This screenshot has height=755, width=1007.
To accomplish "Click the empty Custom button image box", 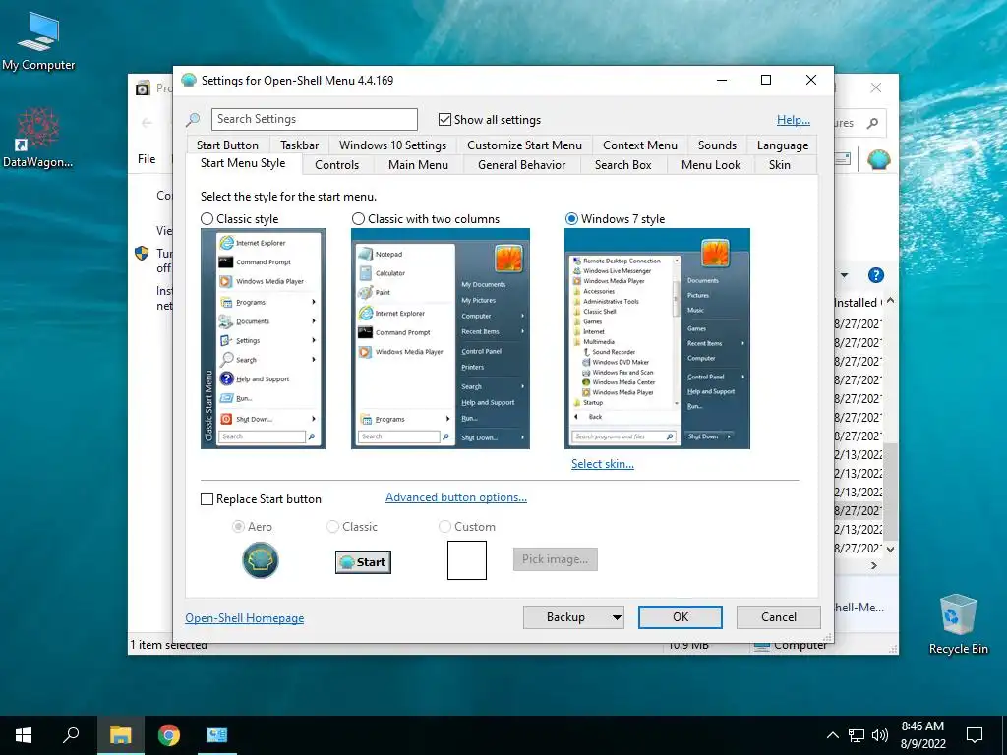I will coord(467,559).
